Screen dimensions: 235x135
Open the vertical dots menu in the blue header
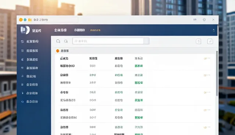click(214, 30)
